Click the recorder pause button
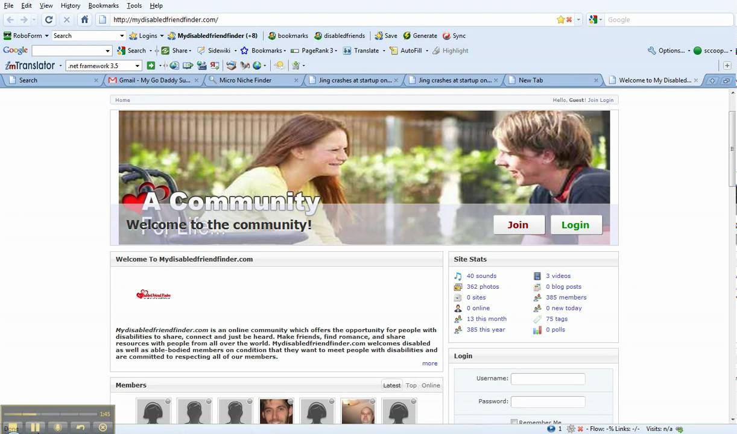Image resolution: width=737 pixels, height=434 pixels. point(35,427)
